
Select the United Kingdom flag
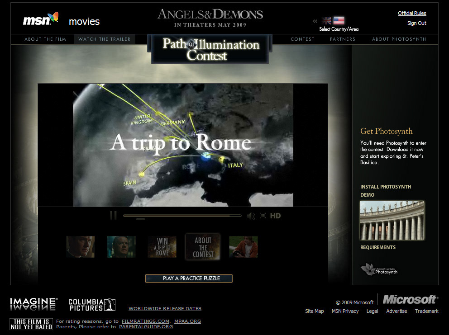click(326, 21)
